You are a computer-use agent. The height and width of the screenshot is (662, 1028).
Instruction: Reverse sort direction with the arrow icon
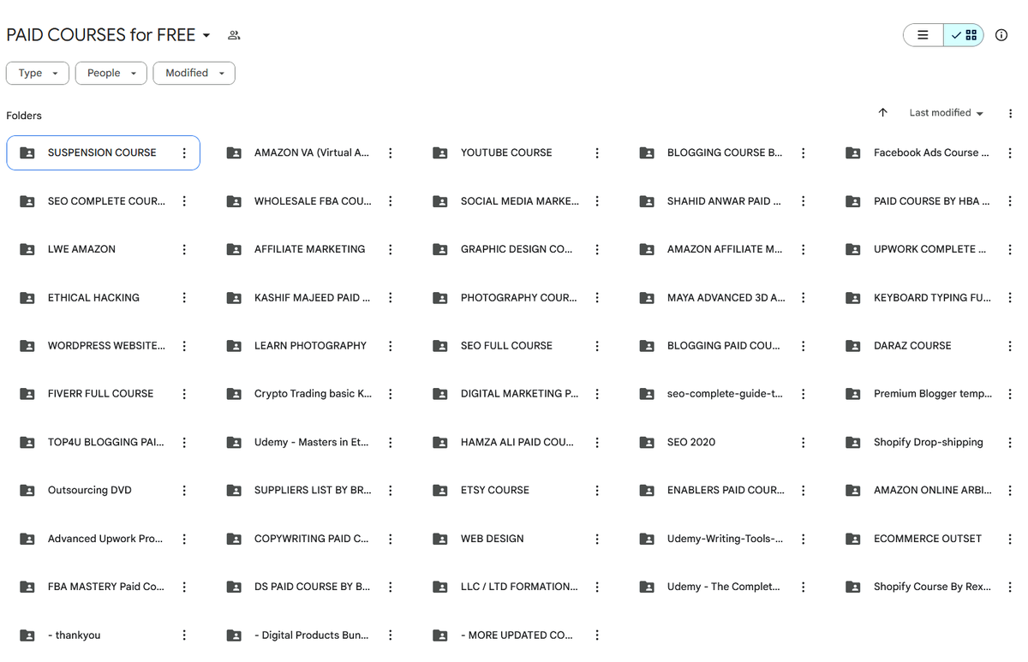pos(883,113)
